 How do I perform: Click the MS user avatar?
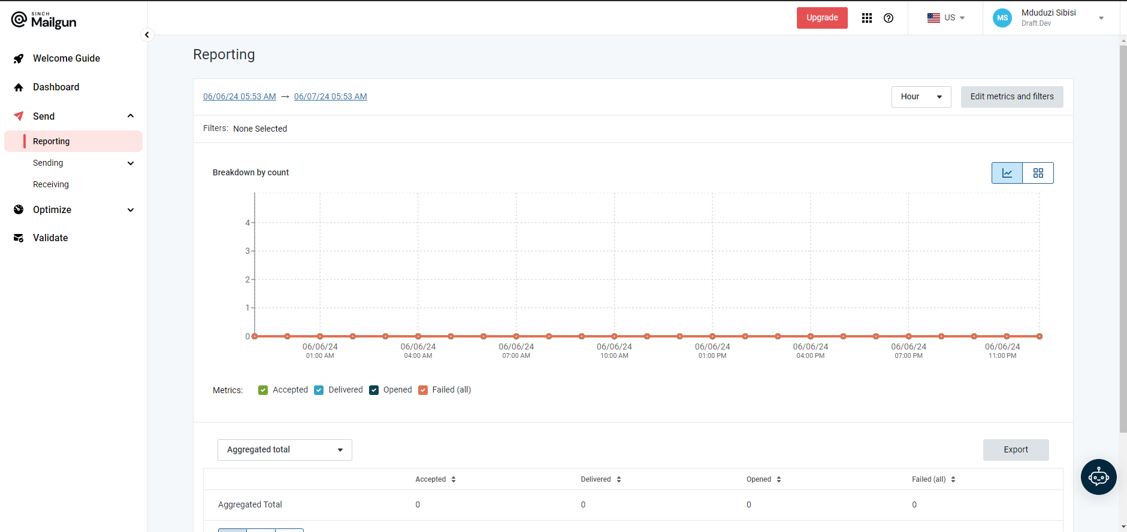point(1002,18)
